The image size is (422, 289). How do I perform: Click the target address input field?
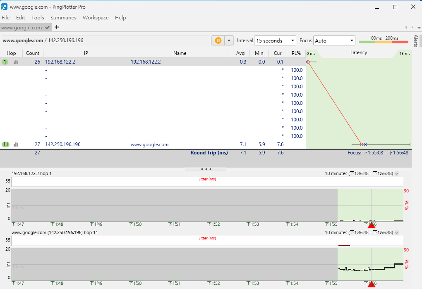click(105, 40)
